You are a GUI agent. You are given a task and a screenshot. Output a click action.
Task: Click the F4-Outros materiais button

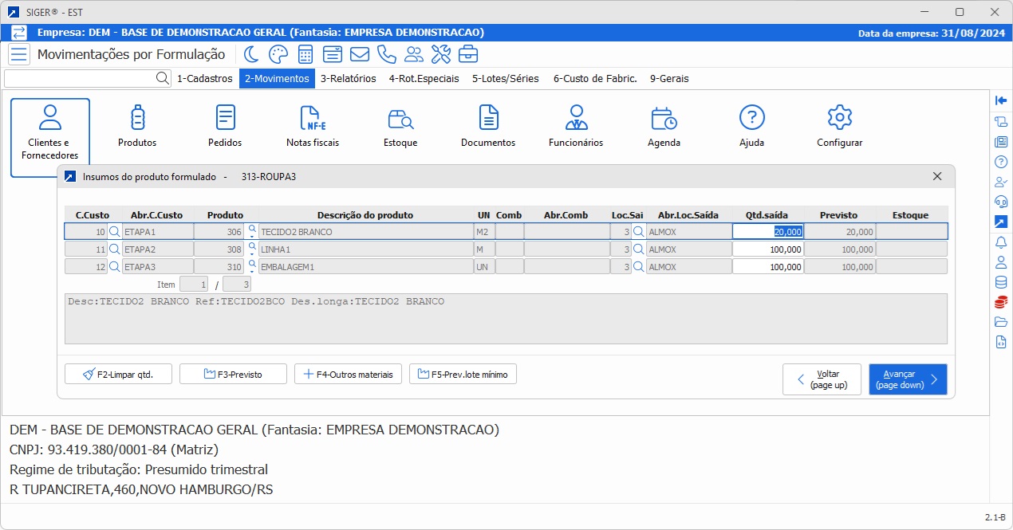point(349,374)
